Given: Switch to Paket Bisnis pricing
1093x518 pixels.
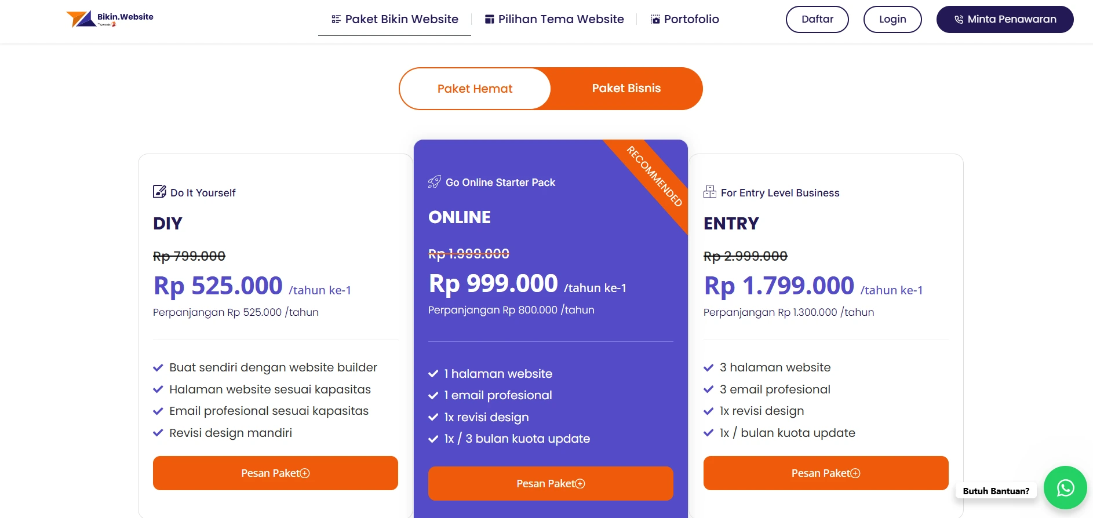Looking at the screenshot, I should click(626, 88).
